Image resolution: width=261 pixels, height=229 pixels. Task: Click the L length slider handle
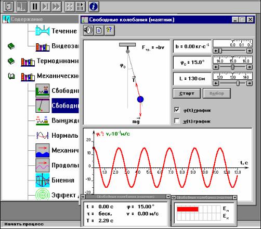pyautogui.click(x=238, y=83)
